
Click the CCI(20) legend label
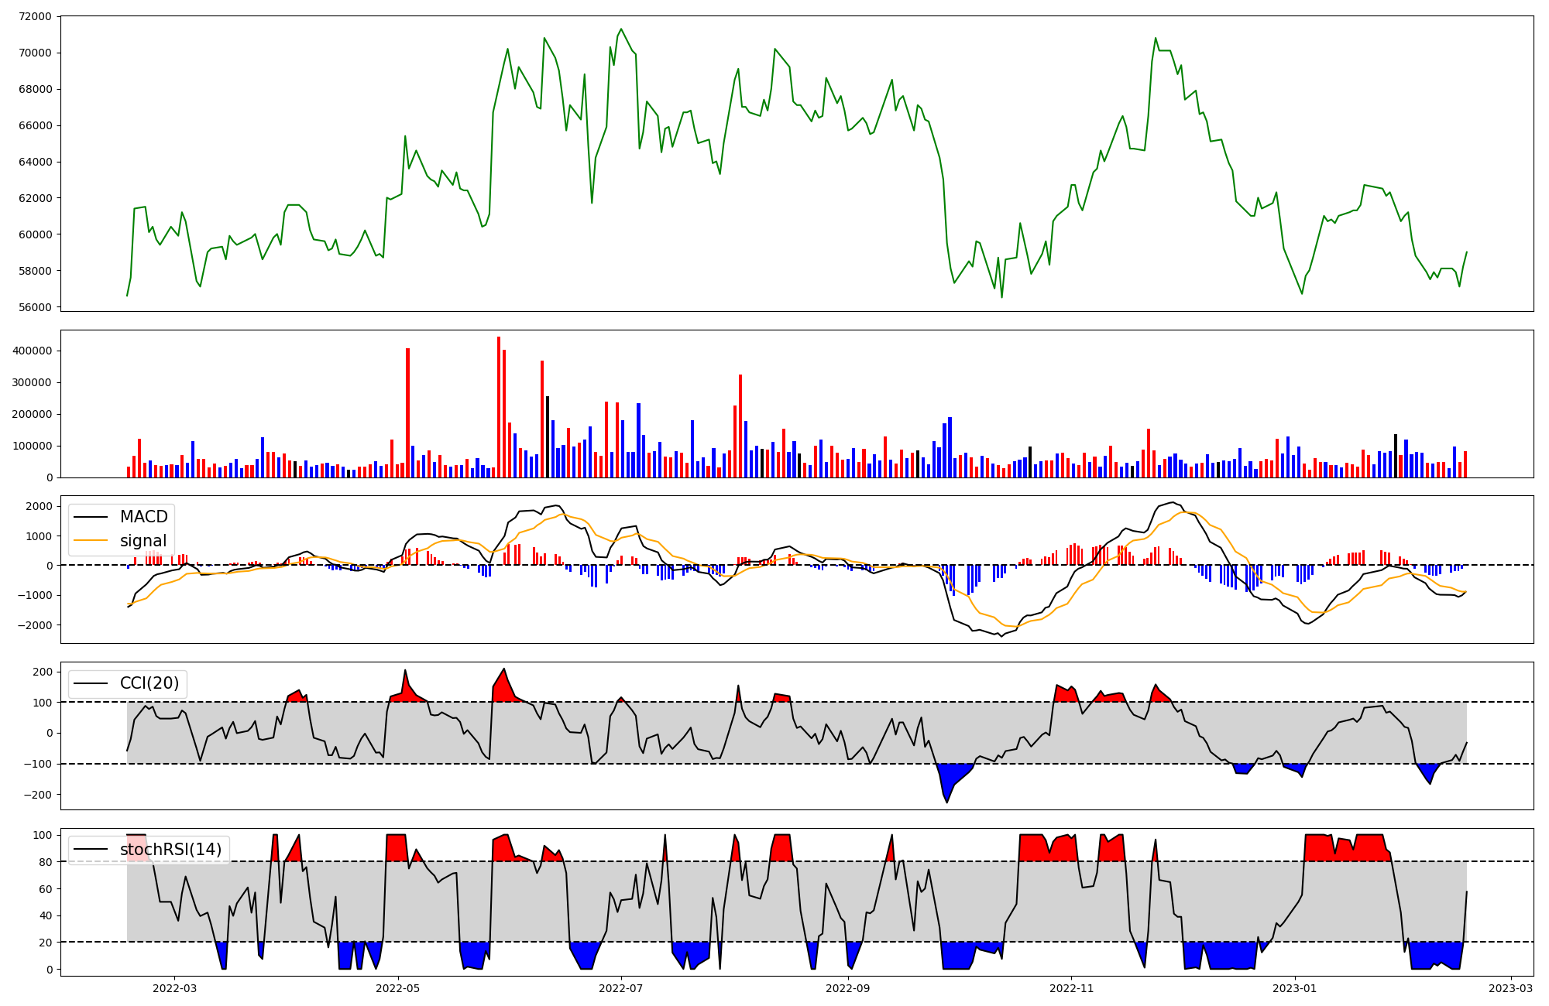[x=149, y=683]
